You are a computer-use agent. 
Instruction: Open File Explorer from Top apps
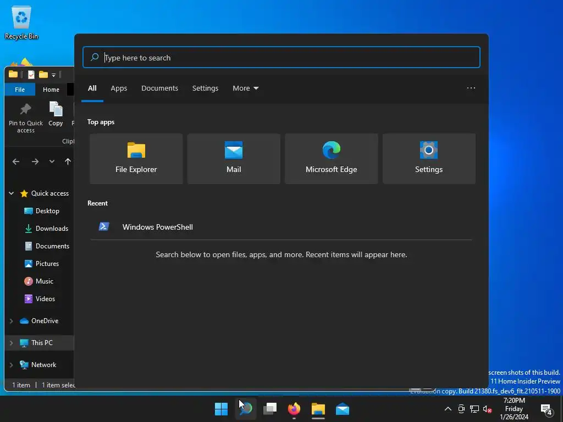pyautogui.click(x=136, y=159)
